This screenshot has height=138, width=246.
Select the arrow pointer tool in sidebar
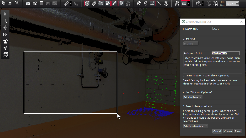5,14
